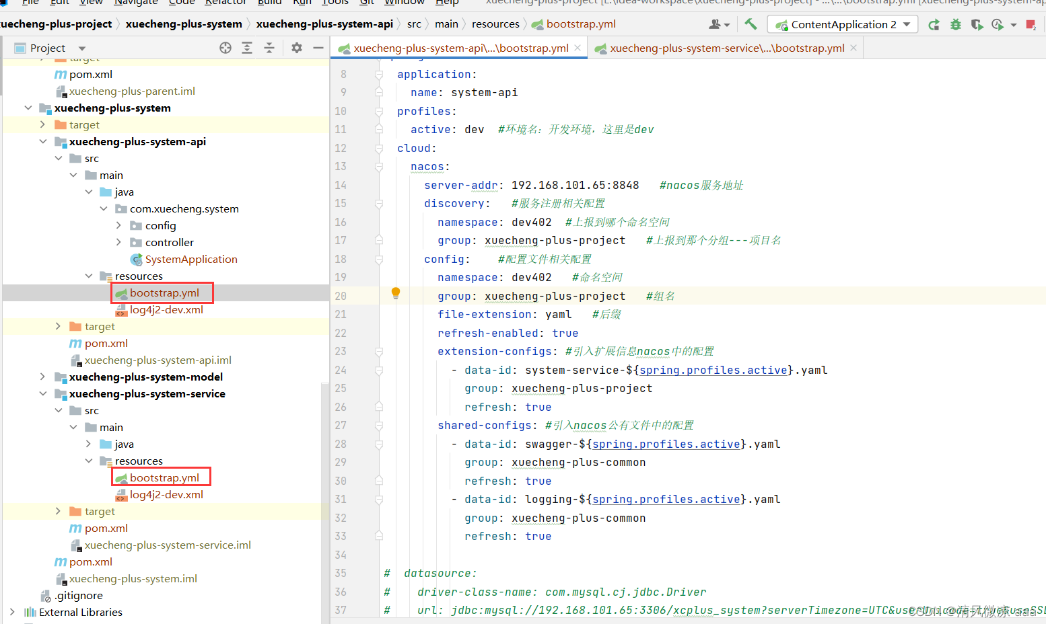Close the system-service bootstrap.yml tab
Image resolution: width=1046 pixels, height=624 pixels.
coord(853,48)
